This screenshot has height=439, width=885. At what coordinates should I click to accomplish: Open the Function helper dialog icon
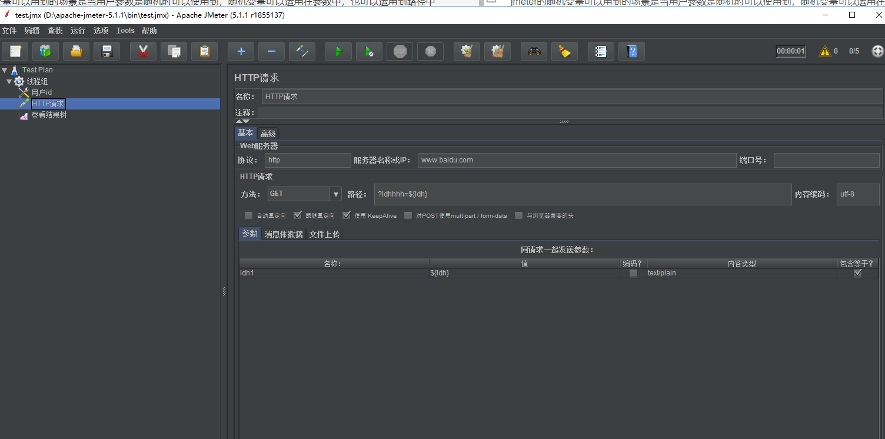pyautogui.click(x=601, y=51)
